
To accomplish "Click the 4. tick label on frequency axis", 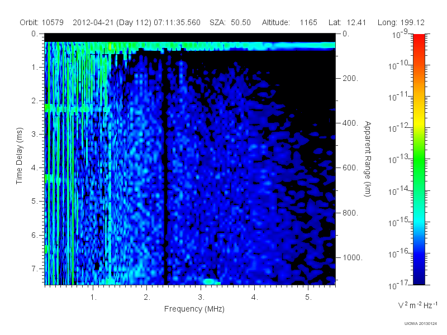I will (255, 298).
